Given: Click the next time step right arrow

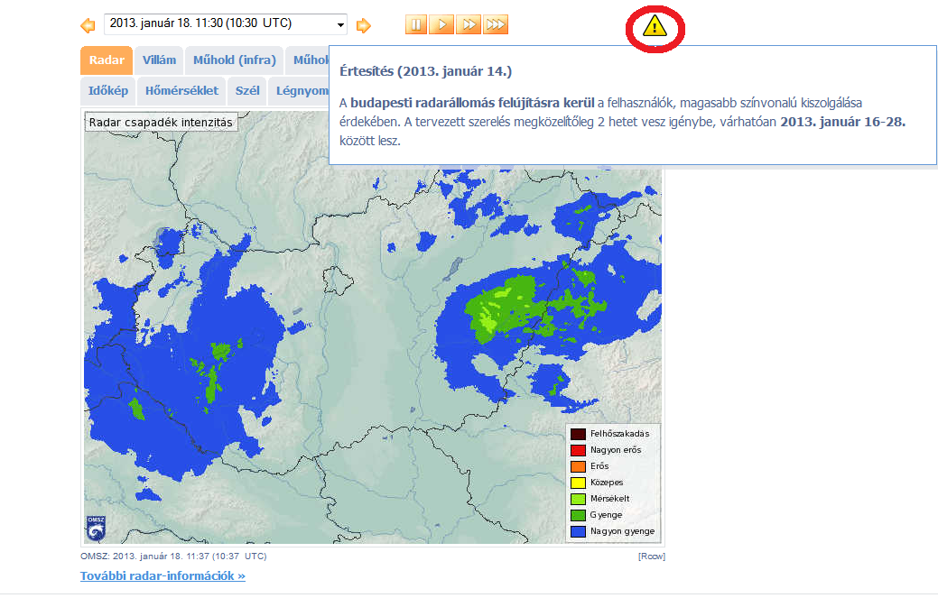Looking at the screenshot, I should 363,25.
